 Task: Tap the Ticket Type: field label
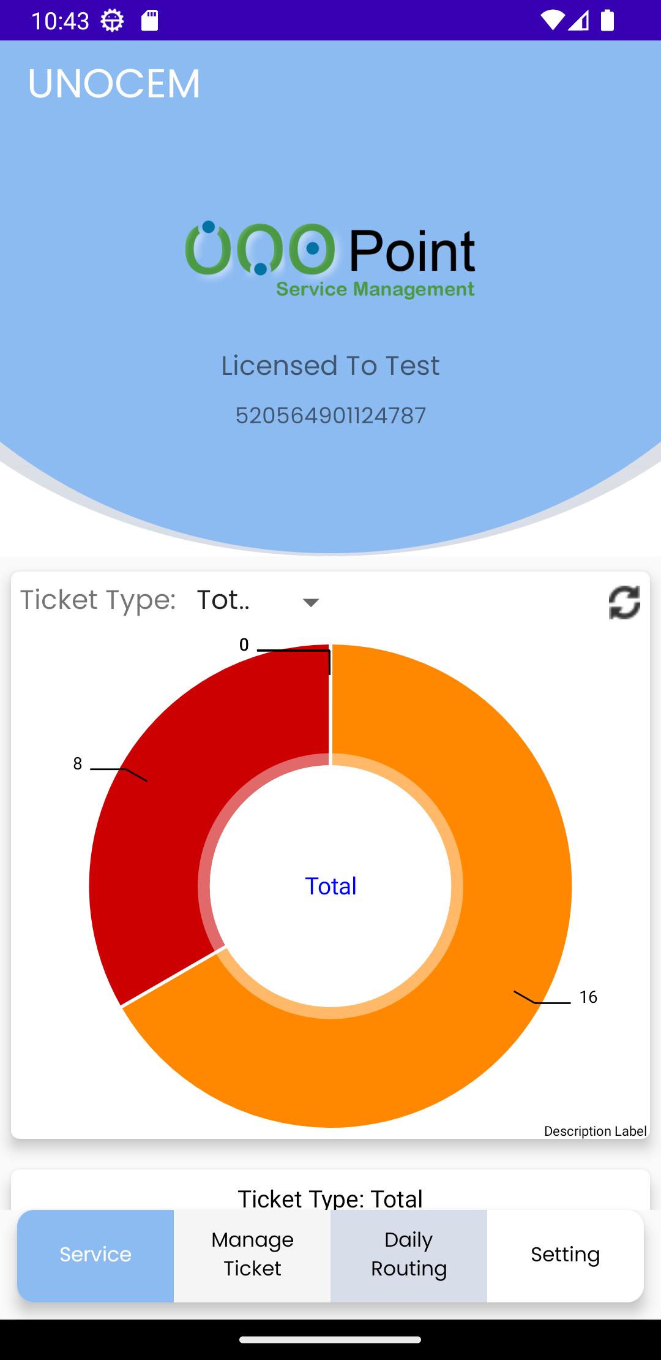pyautogui.click(x=98, y=600)
